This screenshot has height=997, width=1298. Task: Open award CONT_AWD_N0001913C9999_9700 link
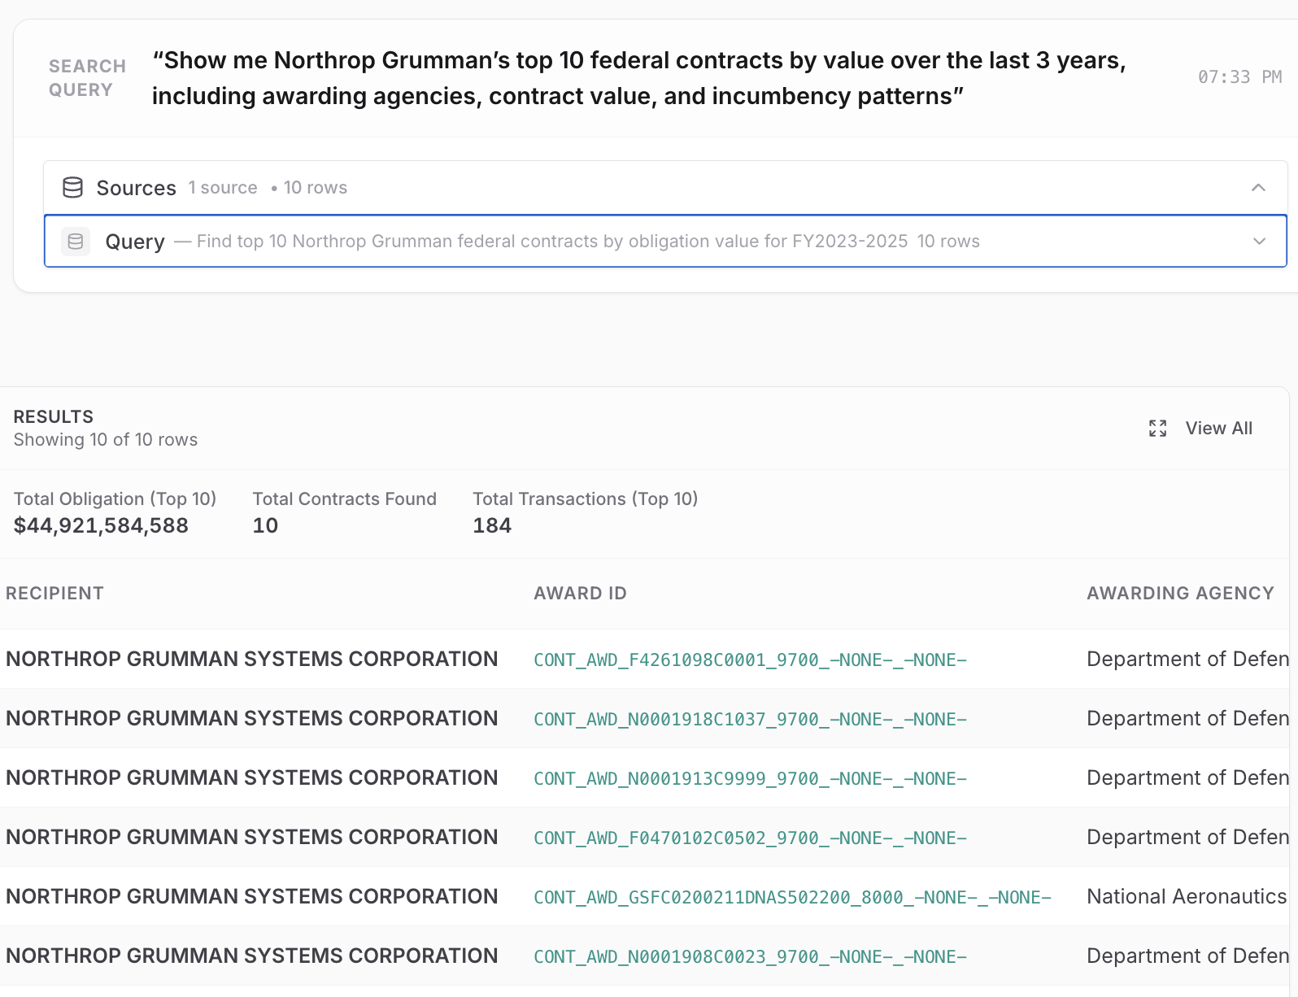(750, 778)
